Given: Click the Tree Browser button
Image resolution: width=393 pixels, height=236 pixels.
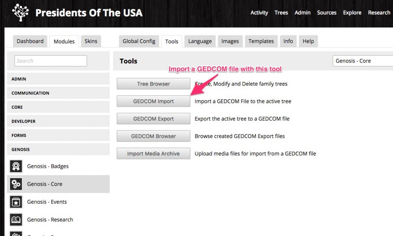Looking at the screenshot, I should click(154, 84).
